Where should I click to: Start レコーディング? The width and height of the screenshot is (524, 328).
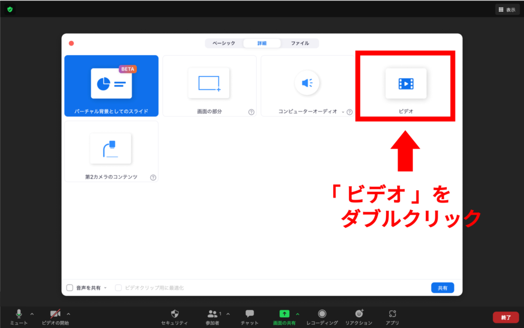pos(322,317)
